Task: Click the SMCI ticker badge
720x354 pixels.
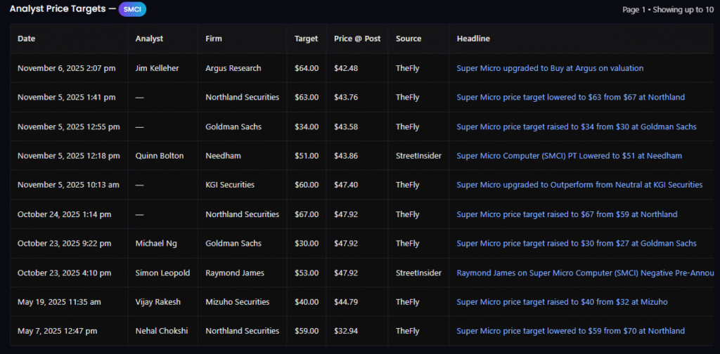Action: click(x=132, y=9)
